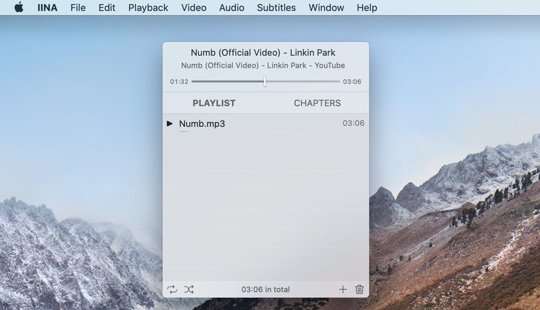Toggle shuffle for the playlist

click(189, 289)
